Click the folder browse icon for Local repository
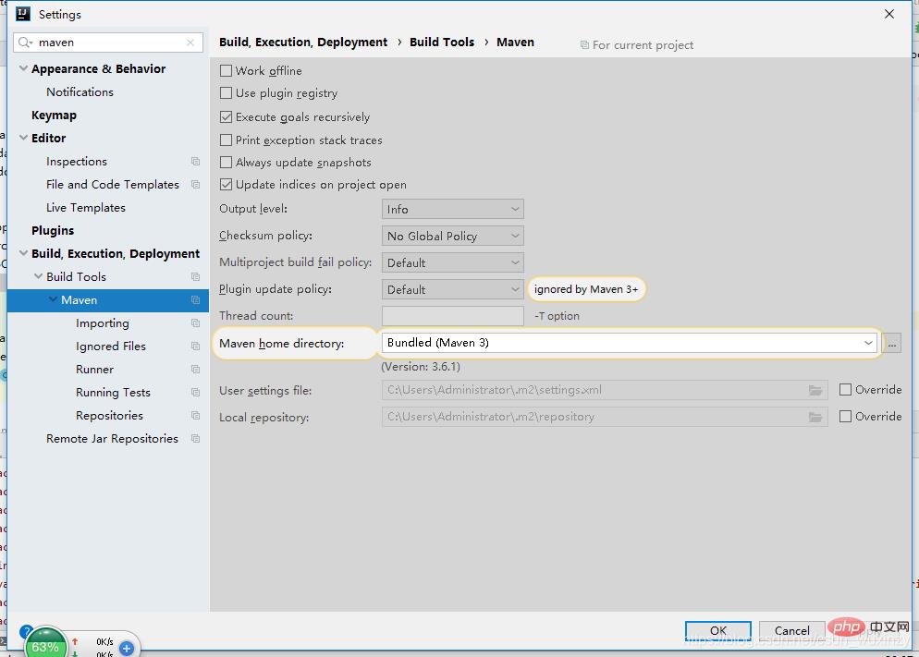This screenshot has height=657, width=919. pyautogui.click(x=815, y=417)
